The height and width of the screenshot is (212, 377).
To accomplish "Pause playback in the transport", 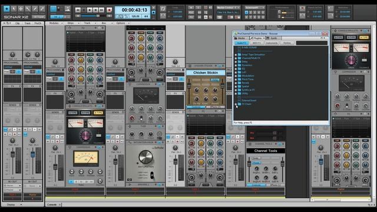I will [95, 10].
